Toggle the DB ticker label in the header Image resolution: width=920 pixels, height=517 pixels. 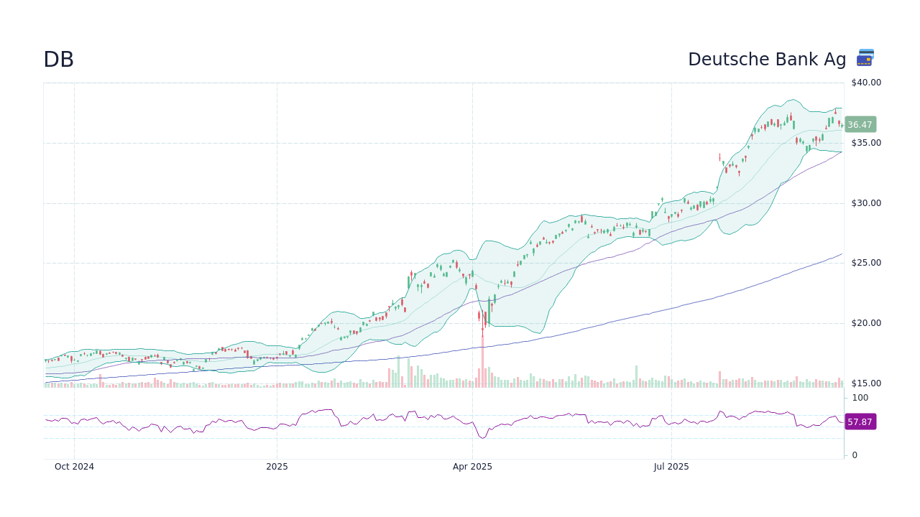[x=58, y=60]
